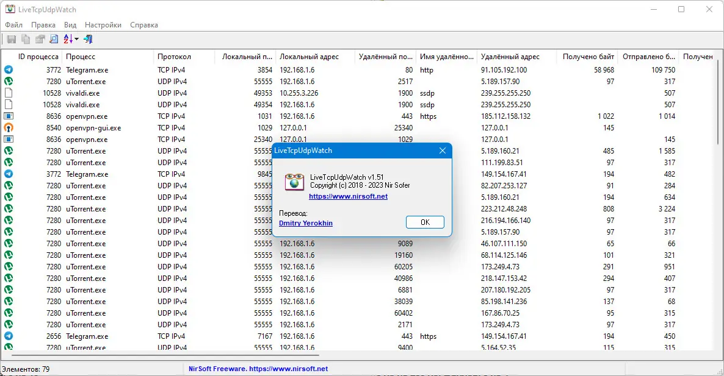
Task: Open the Правка menu
Action: click(x=43, y=25)
